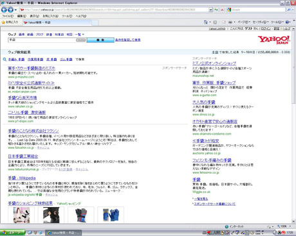Viewport: 296px width, 236px height.
Task: Switch to ブログ search tab
Action: [39, 35]
